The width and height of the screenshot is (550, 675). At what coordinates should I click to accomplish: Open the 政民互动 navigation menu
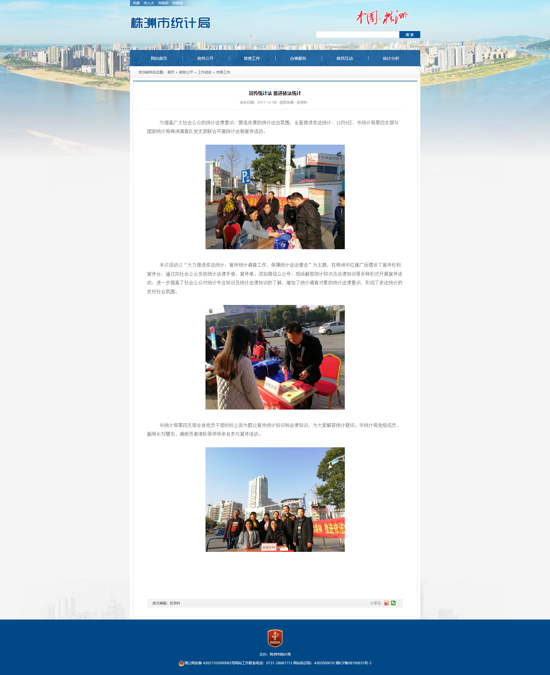pyautogui.click(x=345, y=58)
